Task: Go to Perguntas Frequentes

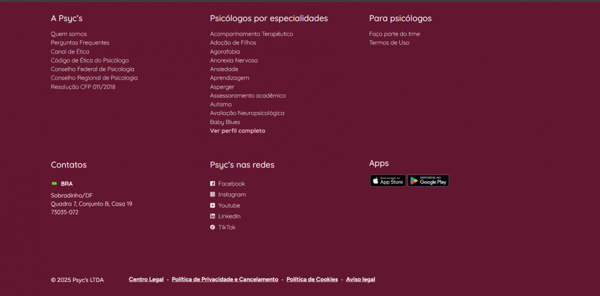Action: point(80,43)
